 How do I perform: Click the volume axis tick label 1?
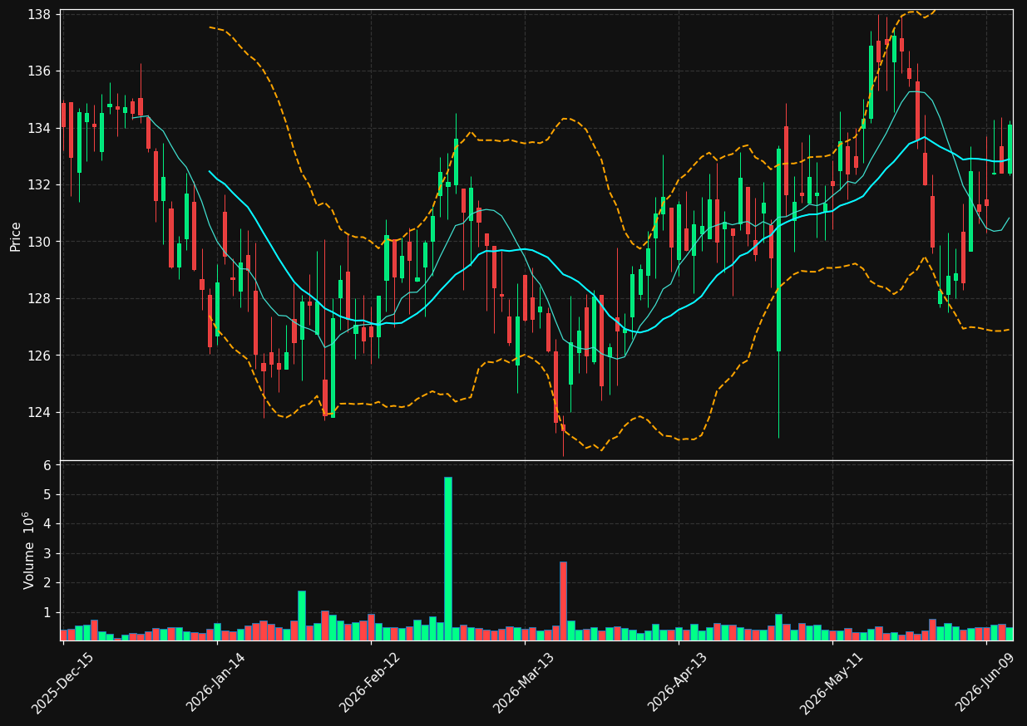48,612
